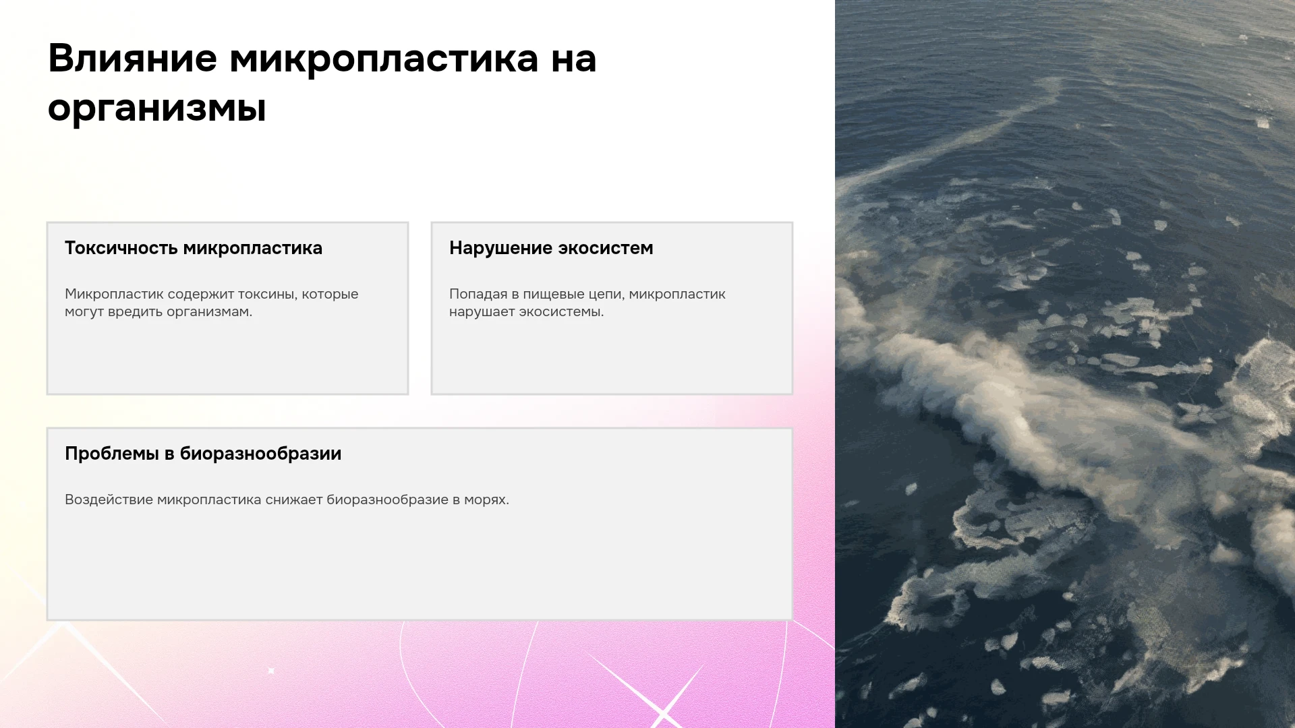
Task: Click the word "организмы" in the slide title
Action: pyautogui.click(x=157, y=107)
